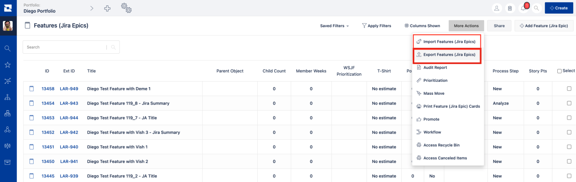The width and height of the screenshot is (576, 182).
Task: Open the clipboard icon in the header
Action: 510,8
